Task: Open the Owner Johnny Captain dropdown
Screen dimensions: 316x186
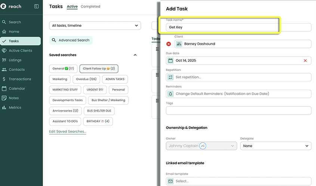Action: click(x=201, y=146)
